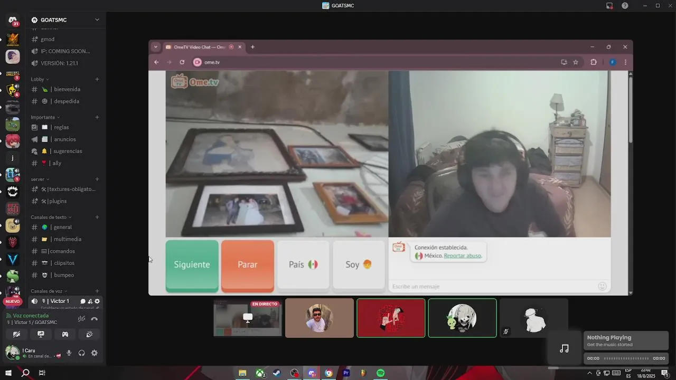Open GOATSMC server header dropdown

(97, 20)
